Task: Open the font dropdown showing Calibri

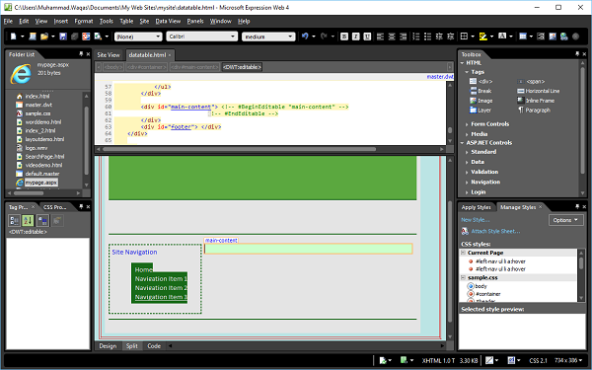Action: coord(202,37)
